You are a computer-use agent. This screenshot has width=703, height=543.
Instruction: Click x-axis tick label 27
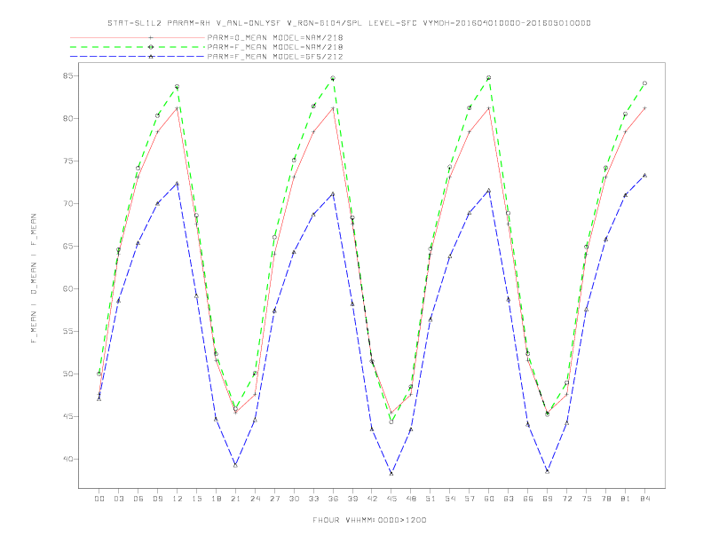274,499
